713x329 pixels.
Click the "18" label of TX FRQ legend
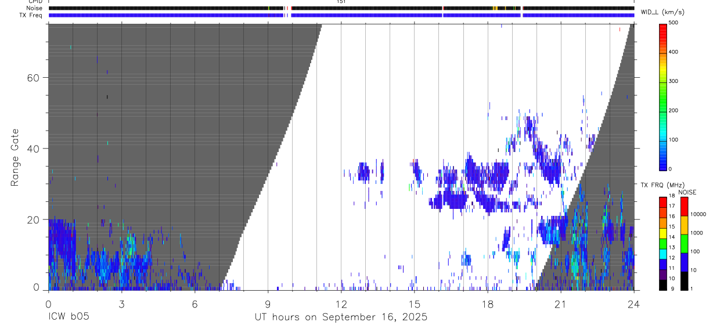pyautogui.click(x=671, y=196)
